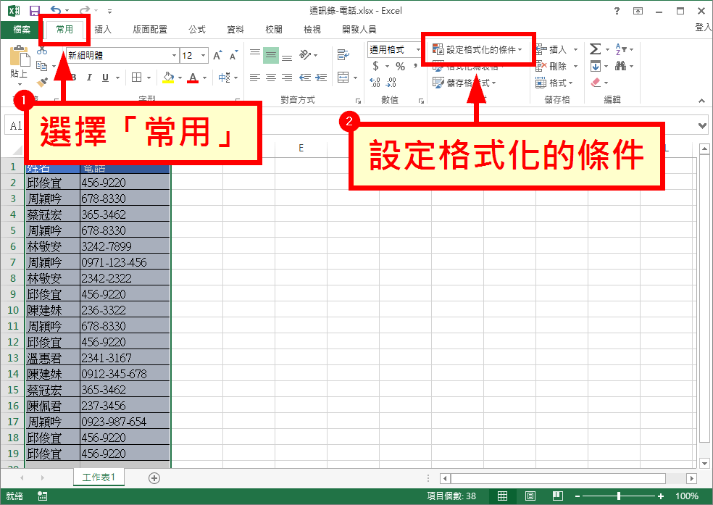Click the add new sheet plus button
This screenshot has height=505, width=713.
[154, 478]
